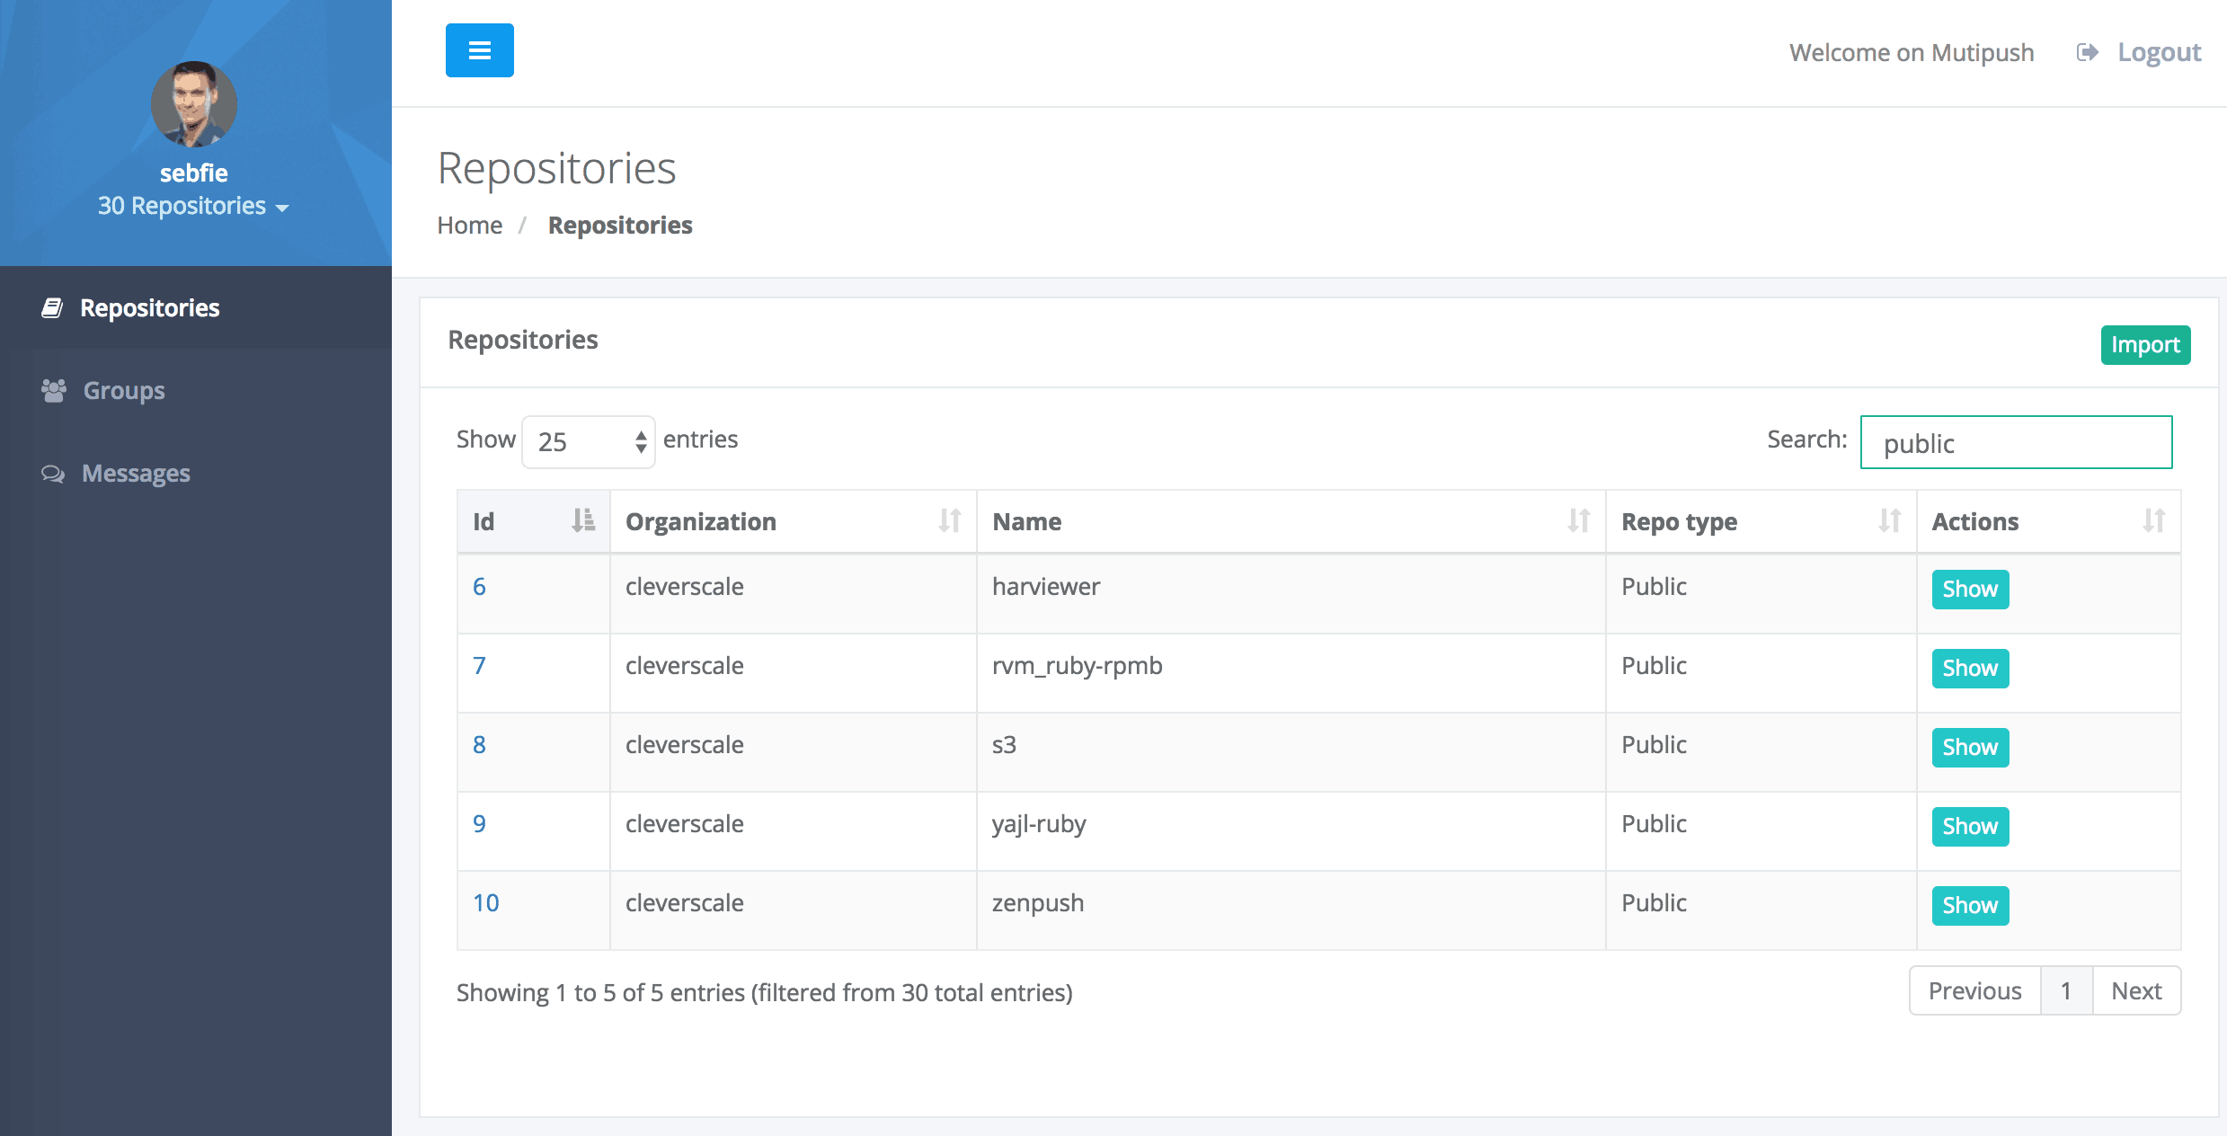The image size is (2227, 1136).
Task: Open repository Id 9 link
Action: pos(479,823)
